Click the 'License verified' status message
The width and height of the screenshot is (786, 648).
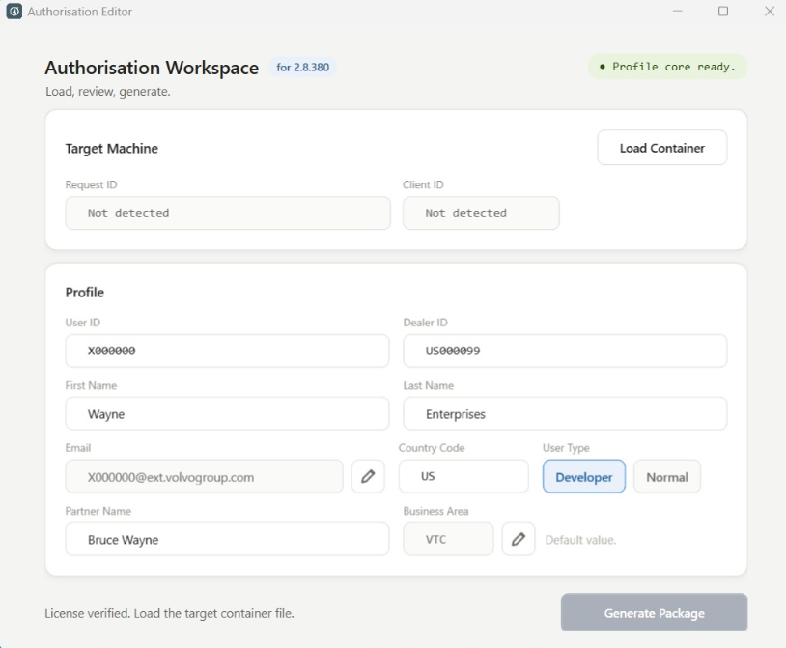coord(169,613)
